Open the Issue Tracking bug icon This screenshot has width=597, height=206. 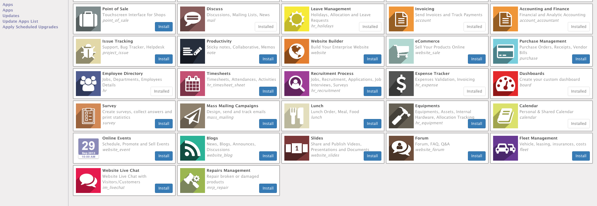pos(88,51)
